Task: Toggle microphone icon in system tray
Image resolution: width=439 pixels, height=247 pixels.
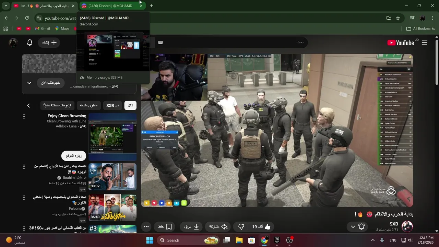Action: tap(382, 240)
